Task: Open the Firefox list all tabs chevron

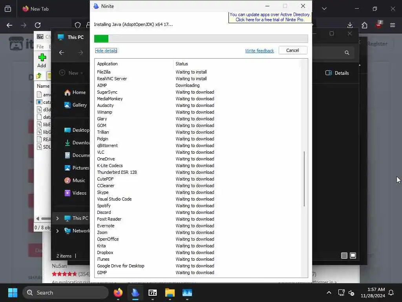Action: point(324,9)
